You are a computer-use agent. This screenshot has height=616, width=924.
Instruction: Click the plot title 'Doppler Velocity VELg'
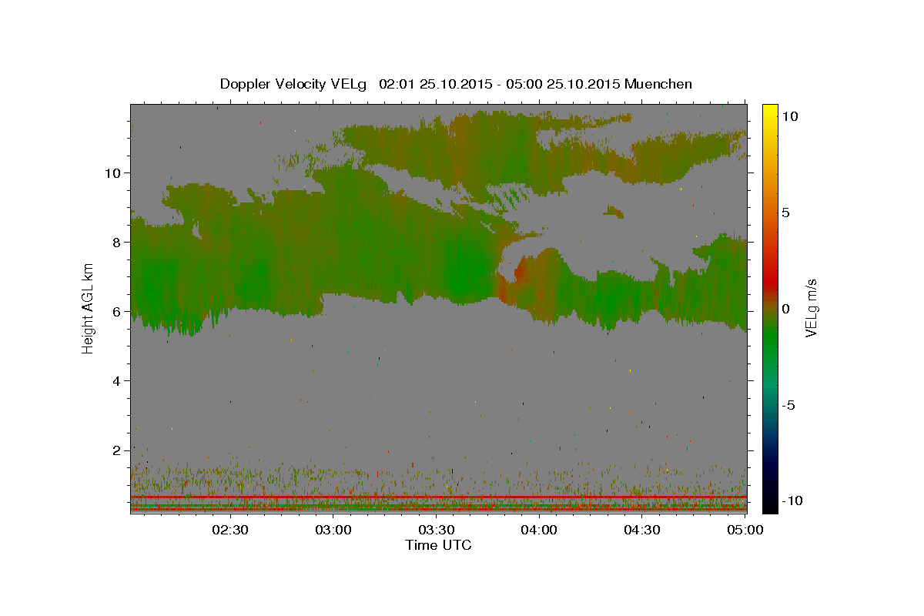coord(295,84)
